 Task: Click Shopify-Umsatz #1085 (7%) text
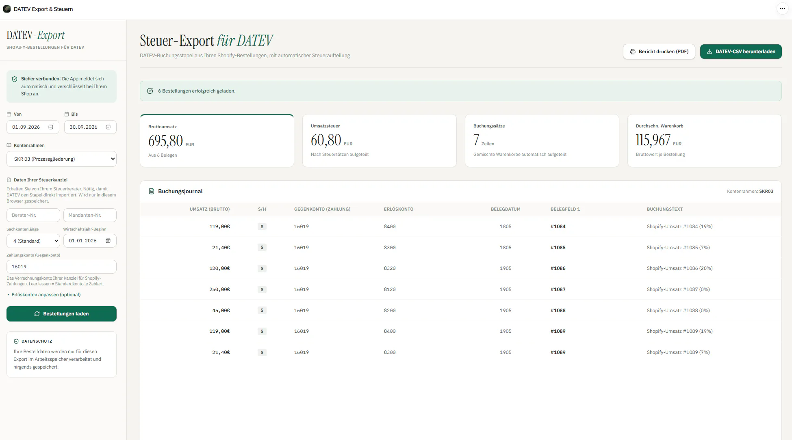[x=678, y=248]
